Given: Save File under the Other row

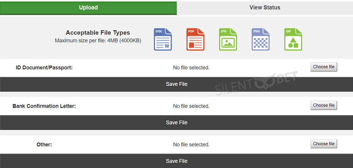Looking at the screenshot, I should (x=176, y=161).
